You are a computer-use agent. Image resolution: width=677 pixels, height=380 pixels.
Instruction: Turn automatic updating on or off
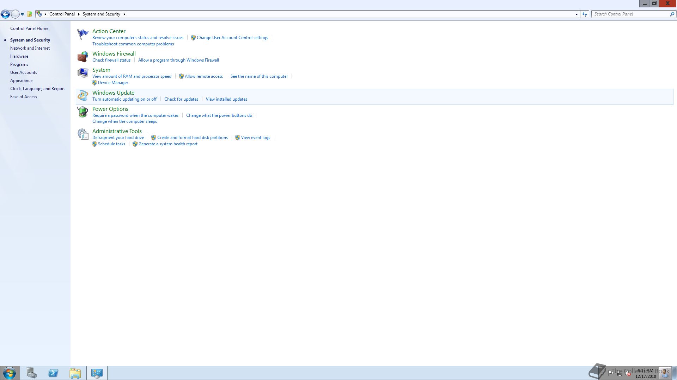pyautogui.click(x=124, y=99)
